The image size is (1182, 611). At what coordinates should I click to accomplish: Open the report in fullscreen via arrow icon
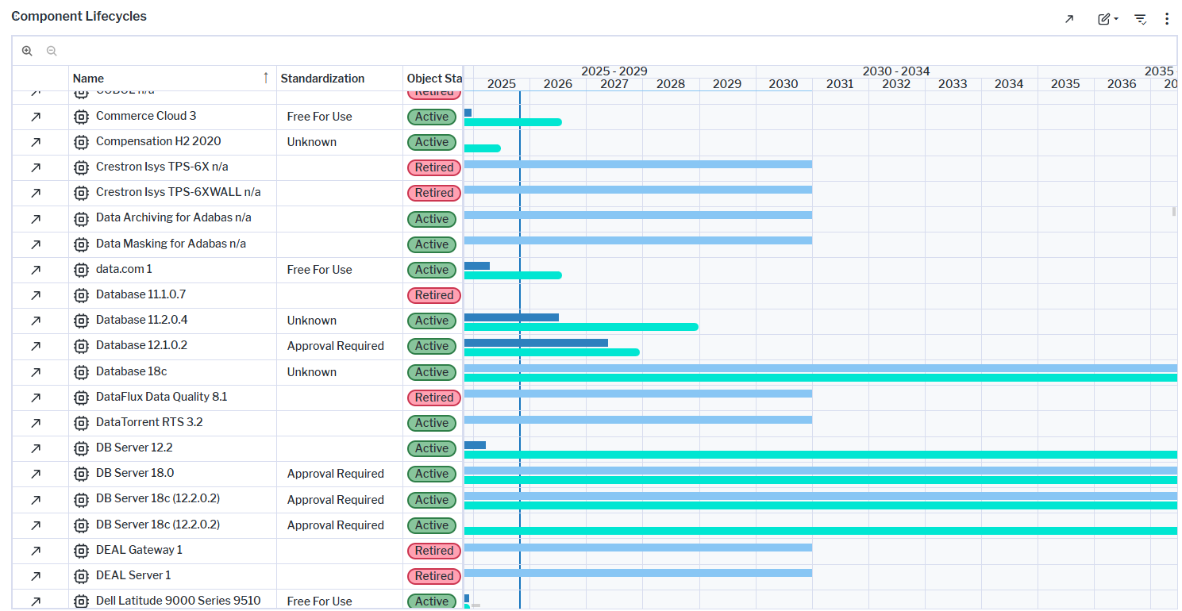(1069, 18)
